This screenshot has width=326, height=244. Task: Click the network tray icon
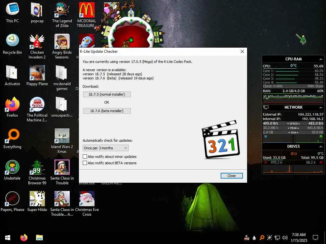(x=277, y=238)
